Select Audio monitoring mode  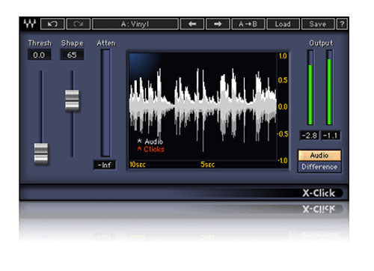click(319, 155)
